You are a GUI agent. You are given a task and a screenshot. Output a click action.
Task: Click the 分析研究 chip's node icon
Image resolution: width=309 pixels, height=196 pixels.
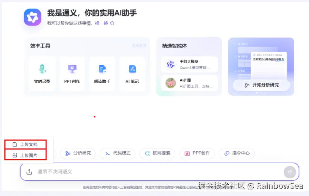tap(68, 153)
